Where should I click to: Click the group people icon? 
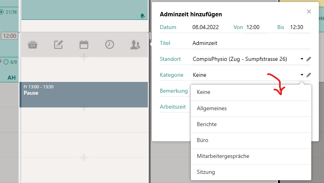tap(135, 45)
